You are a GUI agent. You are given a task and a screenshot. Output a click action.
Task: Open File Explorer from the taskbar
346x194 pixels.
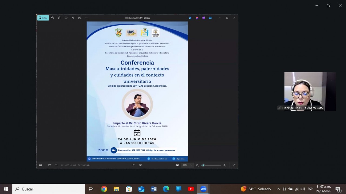pyautogui.click(x=117, y=189)
